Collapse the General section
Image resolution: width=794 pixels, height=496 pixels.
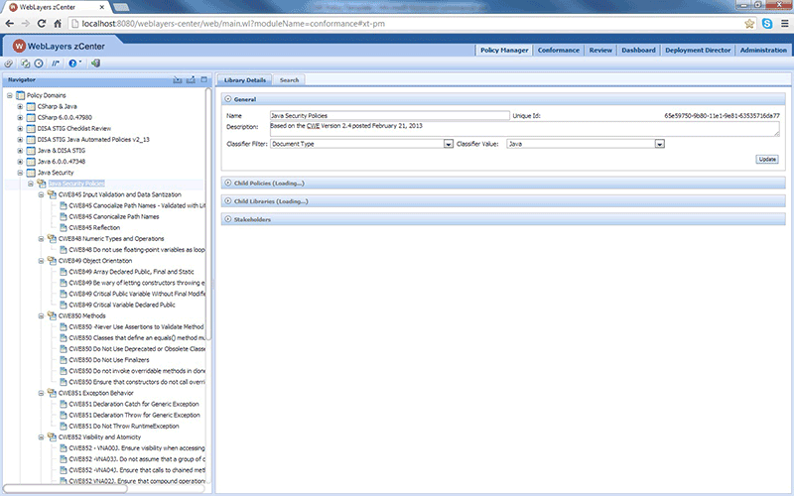click(x=228, y=99)
